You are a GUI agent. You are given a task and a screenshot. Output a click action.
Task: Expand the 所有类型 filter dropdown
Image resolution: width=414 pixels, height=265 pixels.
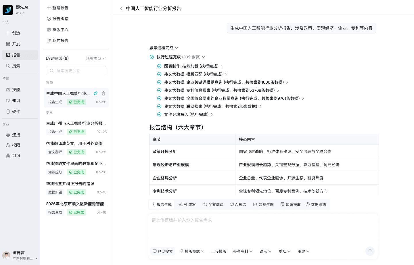tap(96, 58)
